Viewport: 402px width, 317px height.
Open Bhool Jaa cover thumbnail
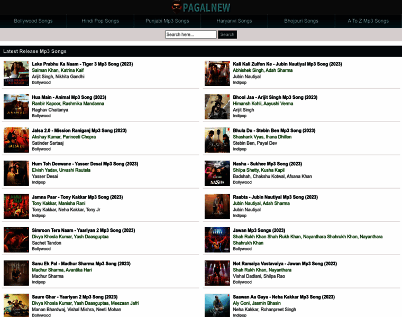tap(217, 107)
